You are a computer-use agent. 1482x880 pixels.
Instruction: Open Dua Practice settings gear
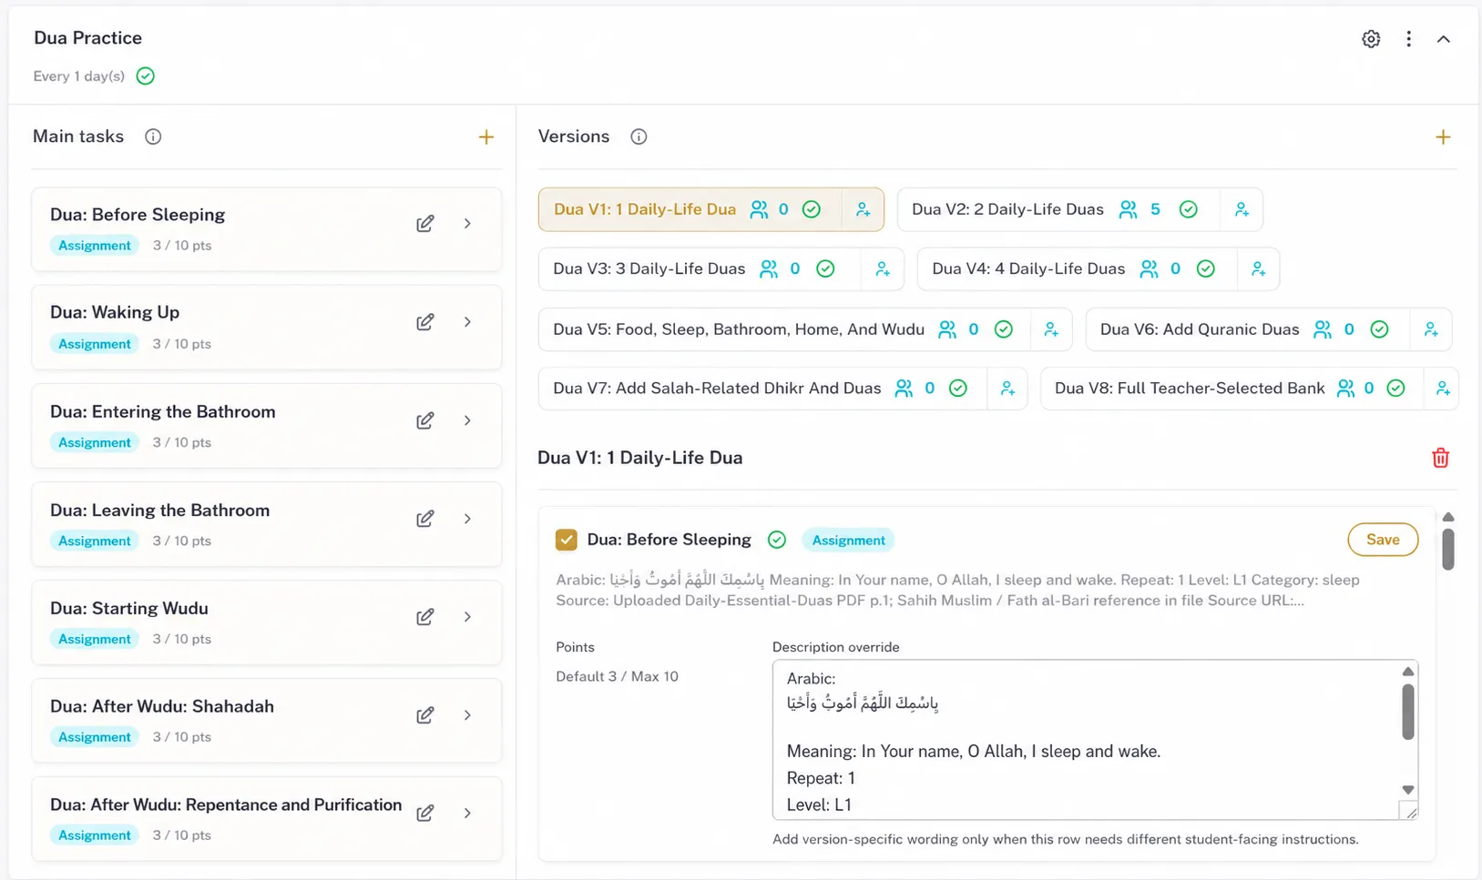point(1371,38)
